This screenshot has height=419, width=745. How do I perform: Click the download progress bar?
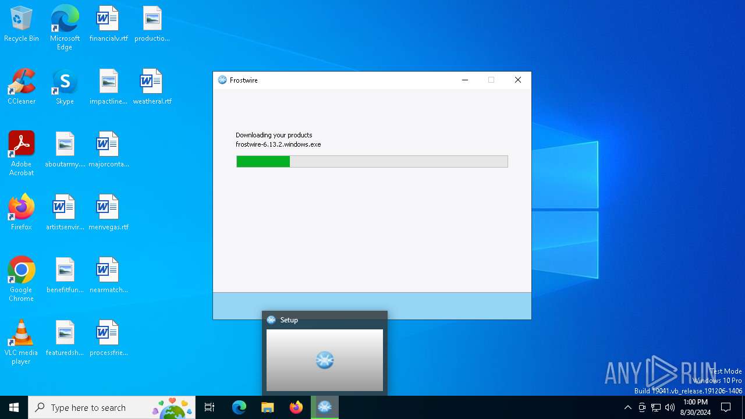(372, 161)
